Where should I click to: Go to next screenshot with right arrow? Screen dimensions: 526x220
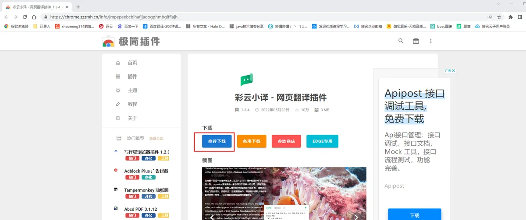(356, 217)
